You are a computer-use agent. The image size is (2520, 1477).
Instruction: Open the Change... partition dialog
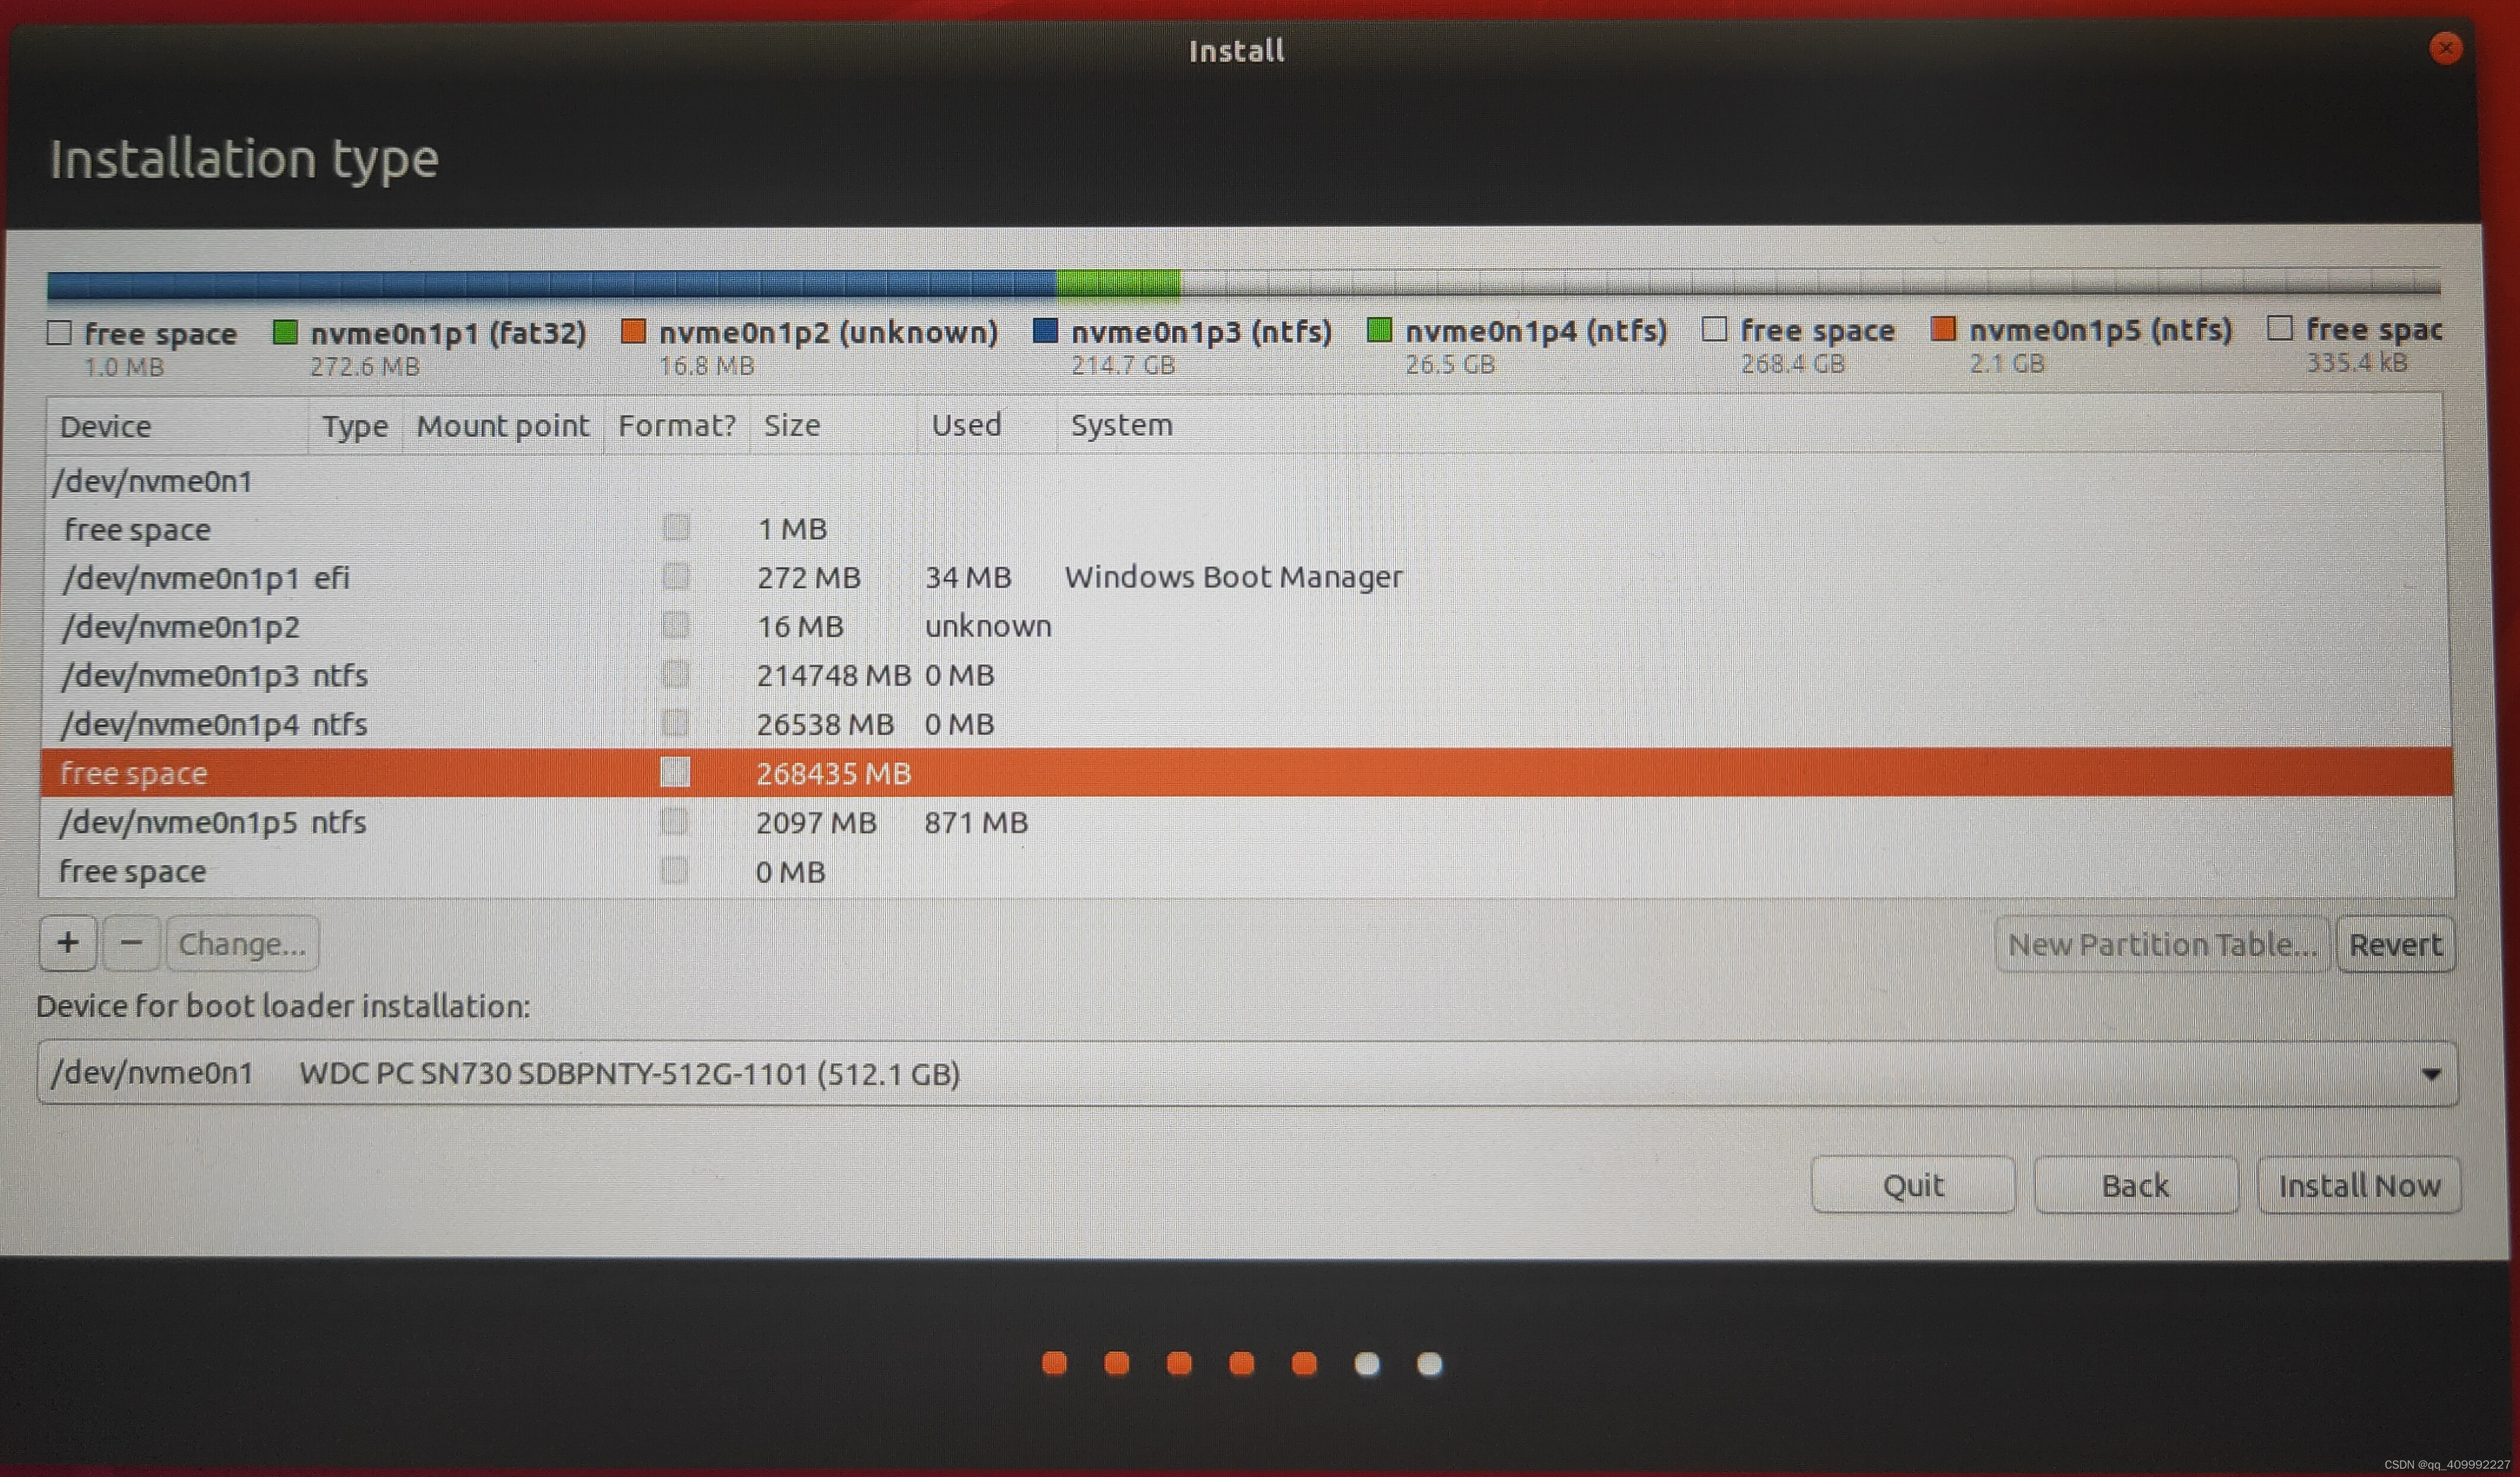tap(242, 943)
